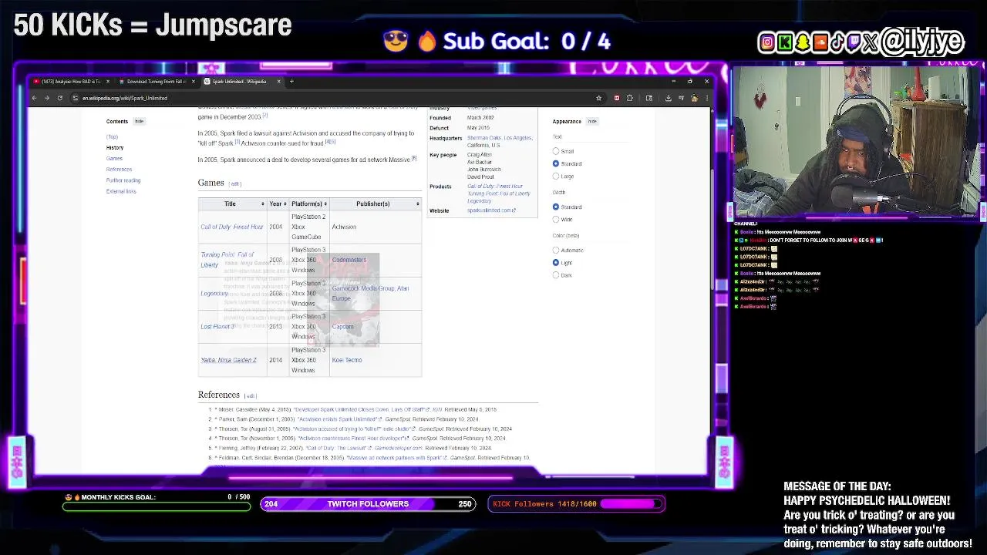Image resolution: width=987 pixels, height=555 pixels.
Task: Edit the References section
Action: (251, 396)
